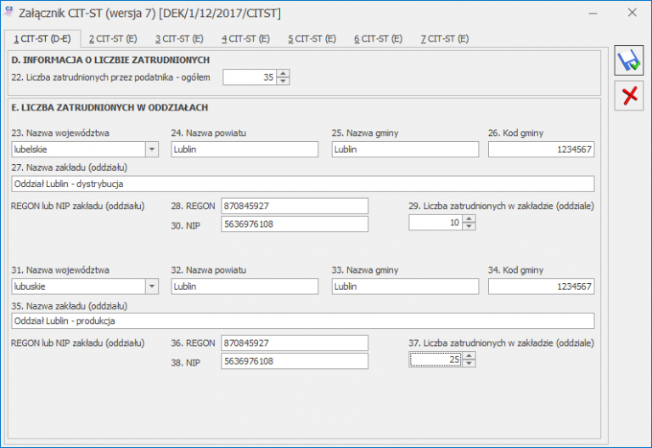Viewport: 652px width, 448px height.
Task: Open the lubelskie województwo dropdown
Action: coord(152,150)
